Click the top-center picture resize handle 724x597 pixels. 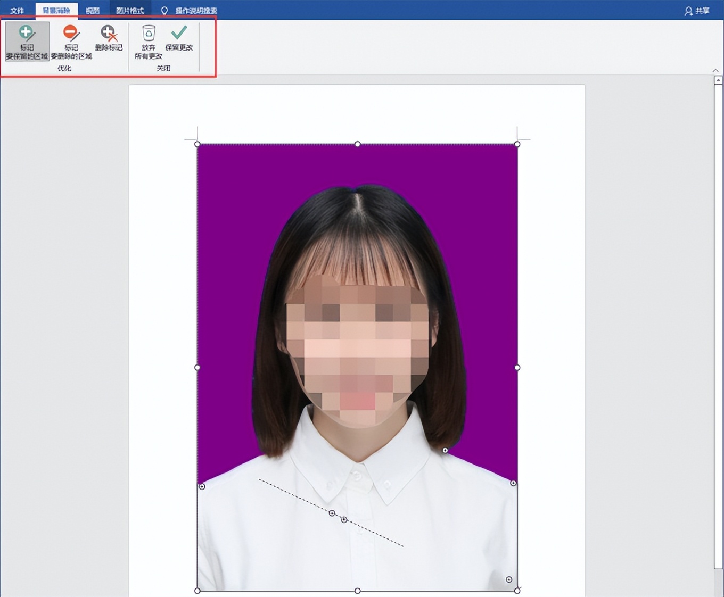[x=358, y=144]
